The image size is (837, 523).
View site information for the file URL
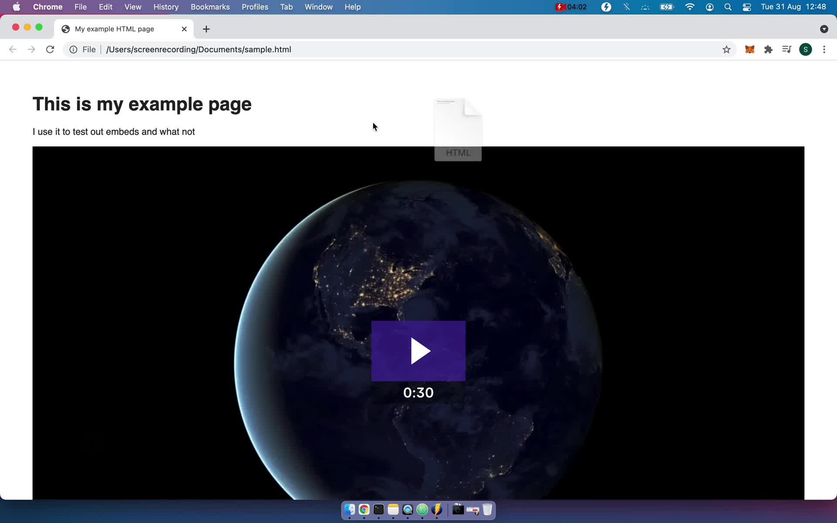[x=73, y=49]
